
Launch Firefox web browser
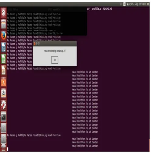(3, 36)
